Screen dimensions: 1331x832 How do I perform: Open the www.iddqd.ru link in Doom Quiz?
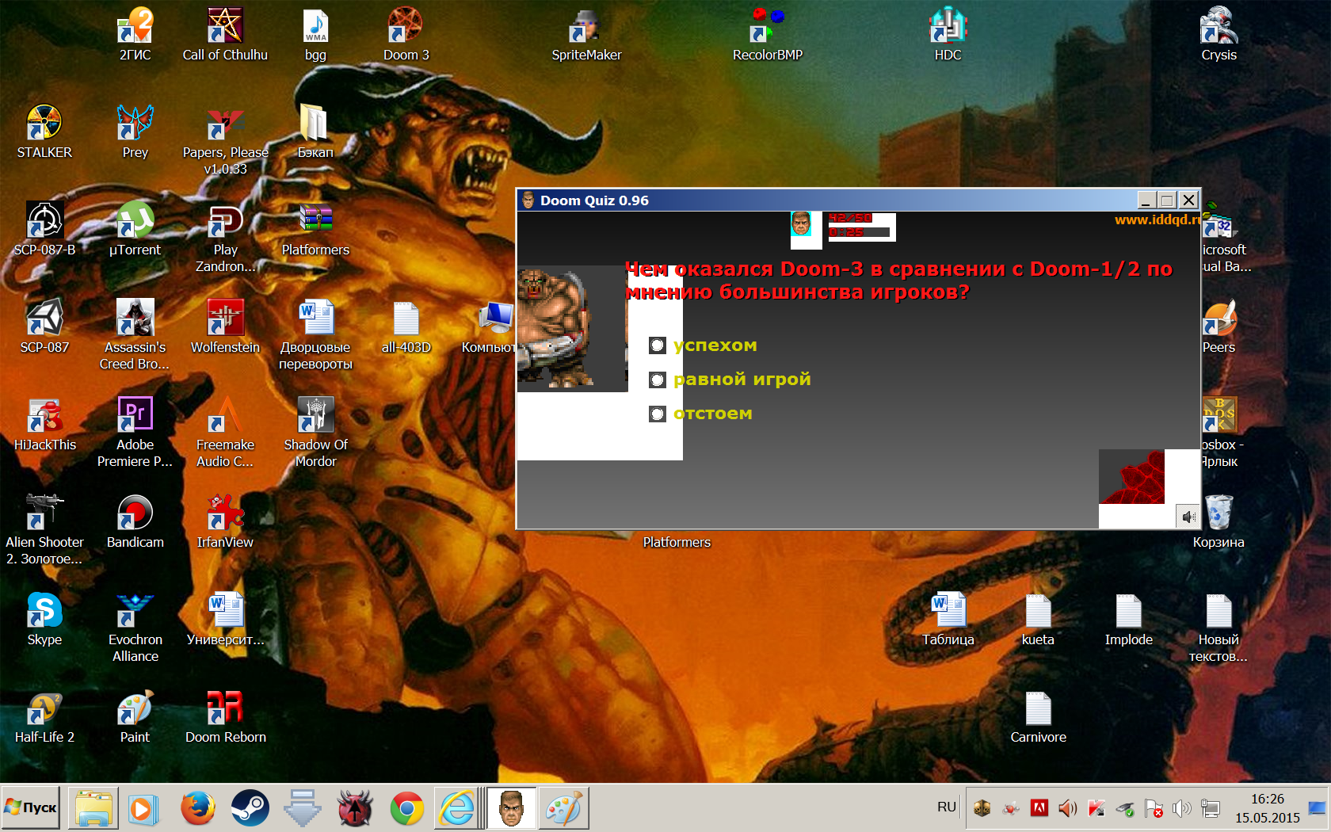(1157, 219)
